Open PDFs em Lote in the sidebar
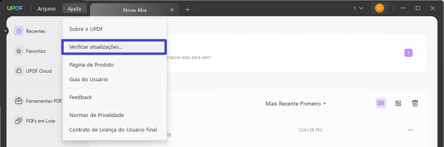The image size is (444, 147). (40, 121)
